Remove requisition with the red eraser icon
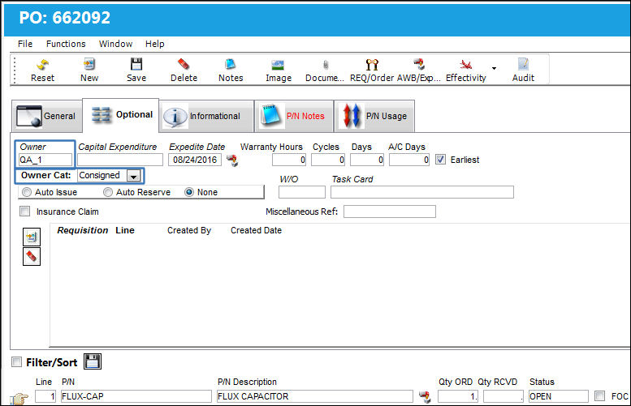 coord(32,256)
